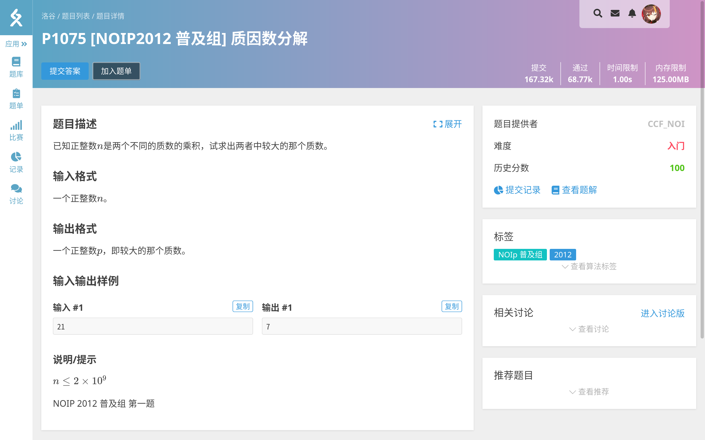Copy sample input #1 with its 复制 button
This screenshot has height=440, width=705.
[242, 306]
